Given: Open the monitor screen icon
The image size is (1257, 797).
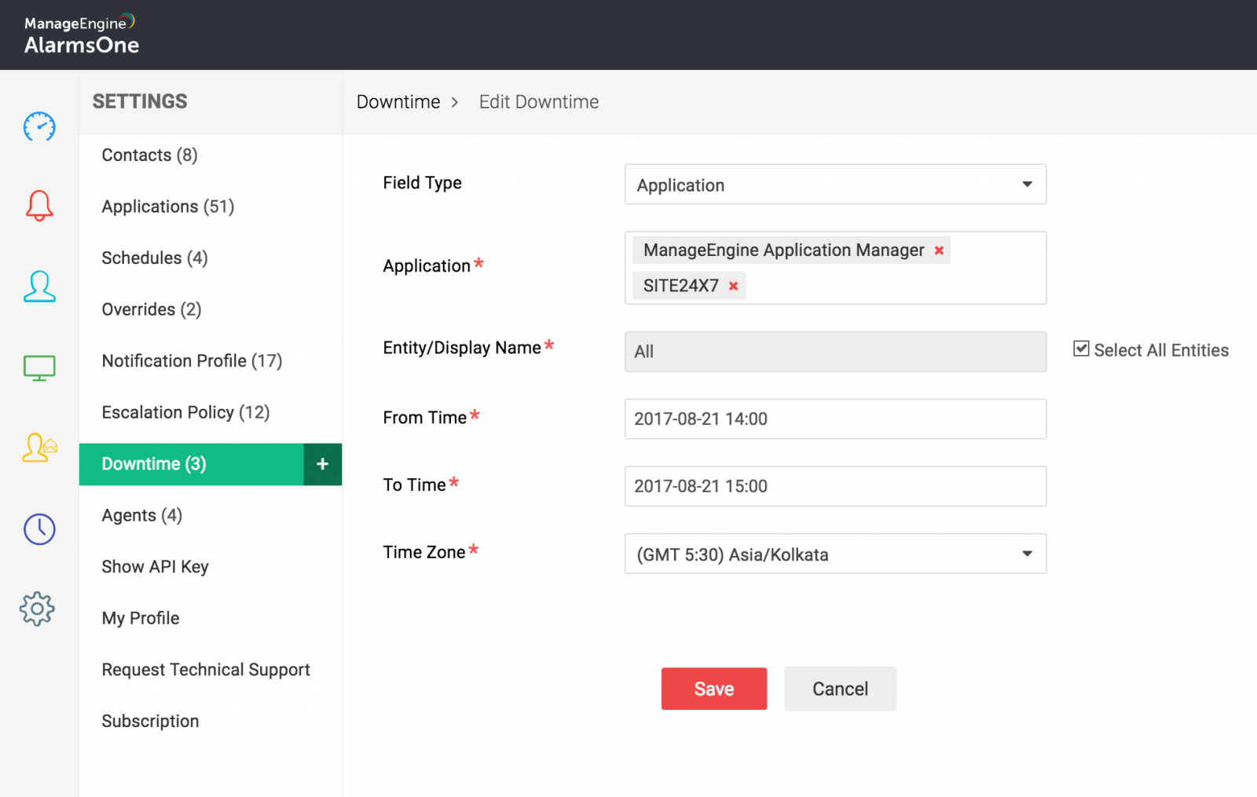Looking at the screenshot, I should point(39,367).
